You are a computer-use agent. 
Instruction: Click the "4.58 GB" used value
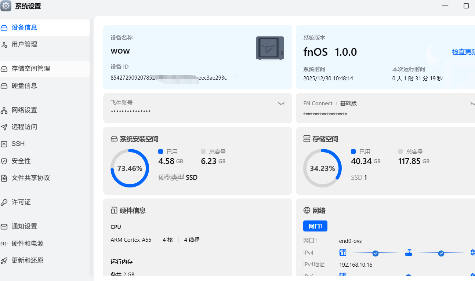tap(171, 161)
